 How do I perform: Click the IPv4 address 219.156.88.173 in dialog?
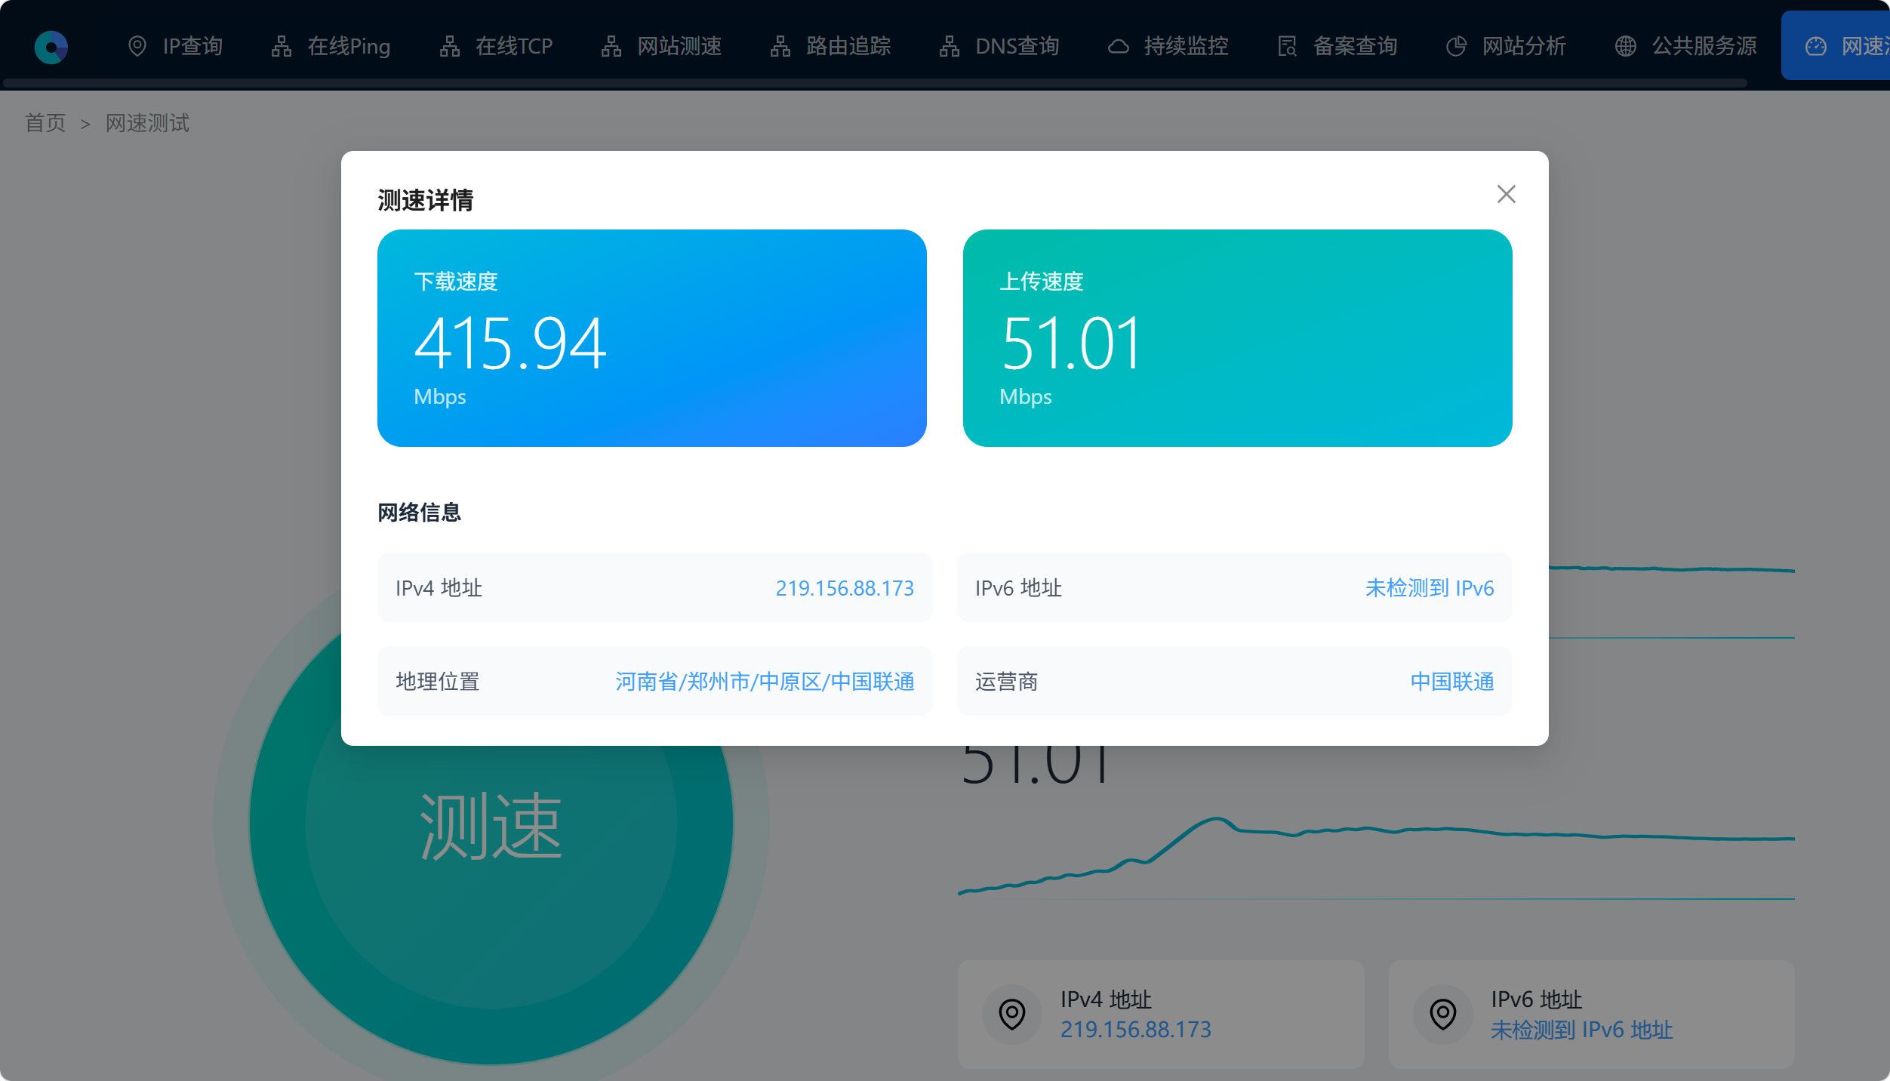click(x=844, y=588)
